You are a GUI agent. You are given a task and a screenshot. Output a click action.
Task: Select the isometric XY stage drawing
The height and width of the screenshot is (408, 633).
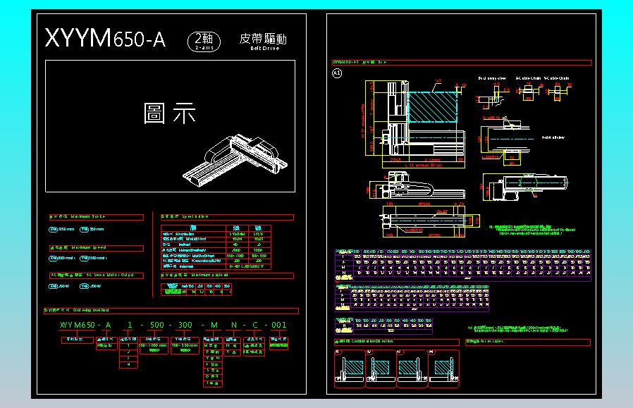tap(235, 161)
